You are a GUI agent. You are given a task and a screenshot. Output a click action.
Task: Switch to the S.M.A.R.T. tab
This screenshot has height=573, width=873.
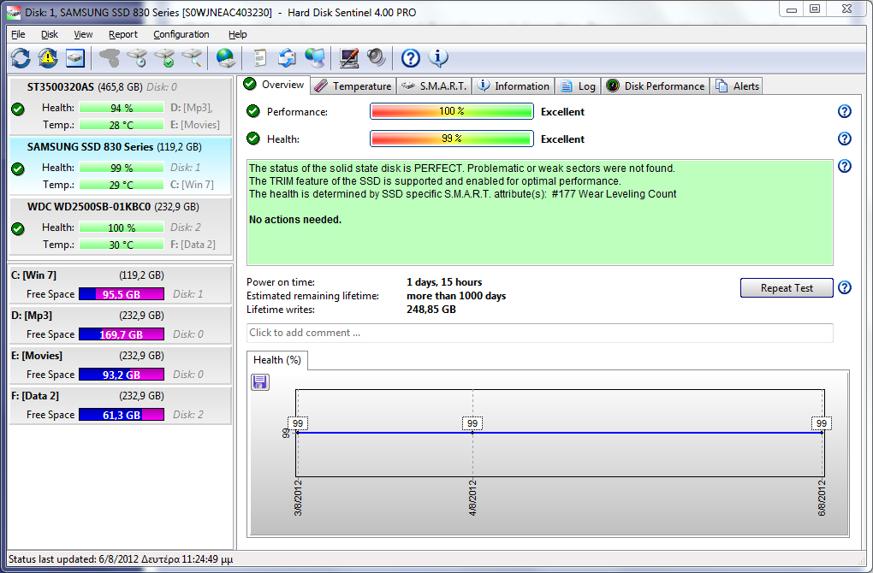(434, 86)
